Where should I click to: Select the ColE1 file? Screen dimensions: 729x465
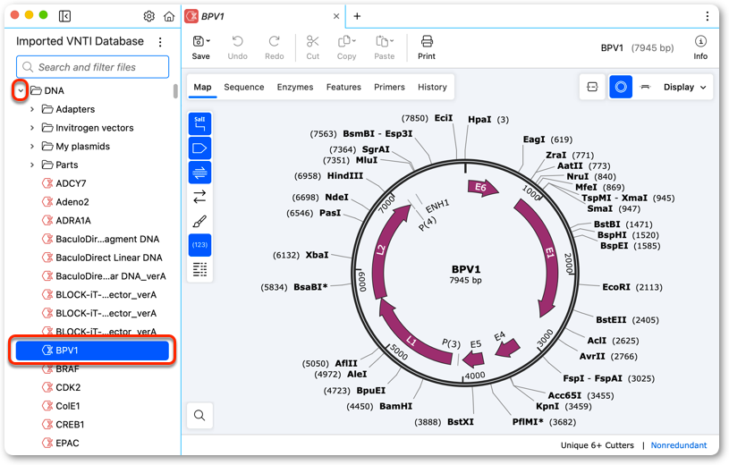click(x=61, y=406)
